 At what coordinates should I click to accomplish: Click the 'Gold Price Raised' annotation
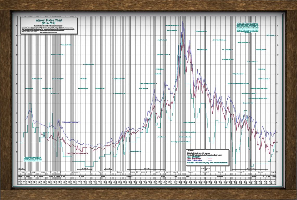click(x=162, y=40)
